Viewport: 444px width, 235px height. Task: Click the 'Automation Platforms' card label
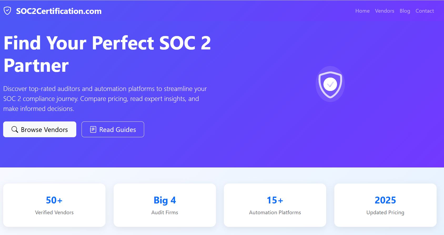click(x=275, y=212)
